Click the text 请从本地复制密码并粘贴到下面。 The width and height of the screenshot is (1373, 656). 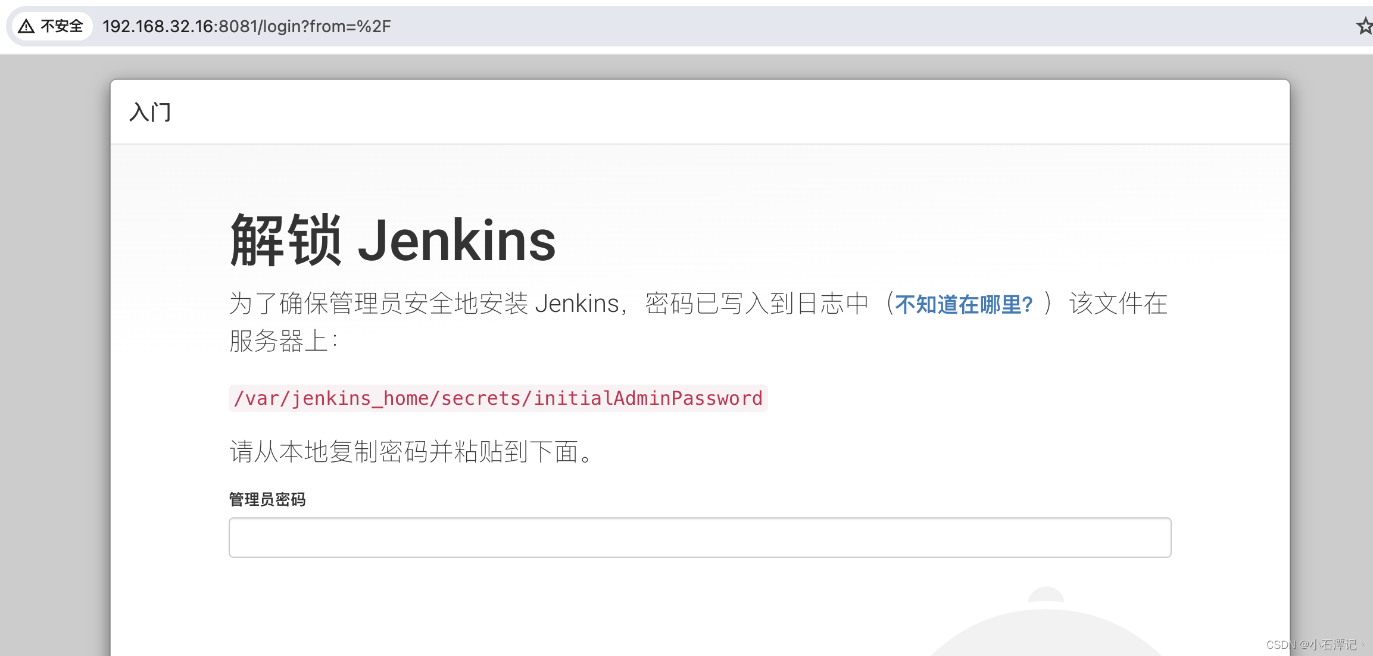[412, 452]
